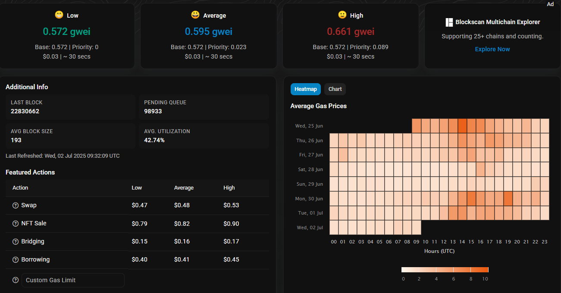The width and height of the screenshot is (561, 293).
Task: Switch to the Heatmap tab
Action: point(306,89)
